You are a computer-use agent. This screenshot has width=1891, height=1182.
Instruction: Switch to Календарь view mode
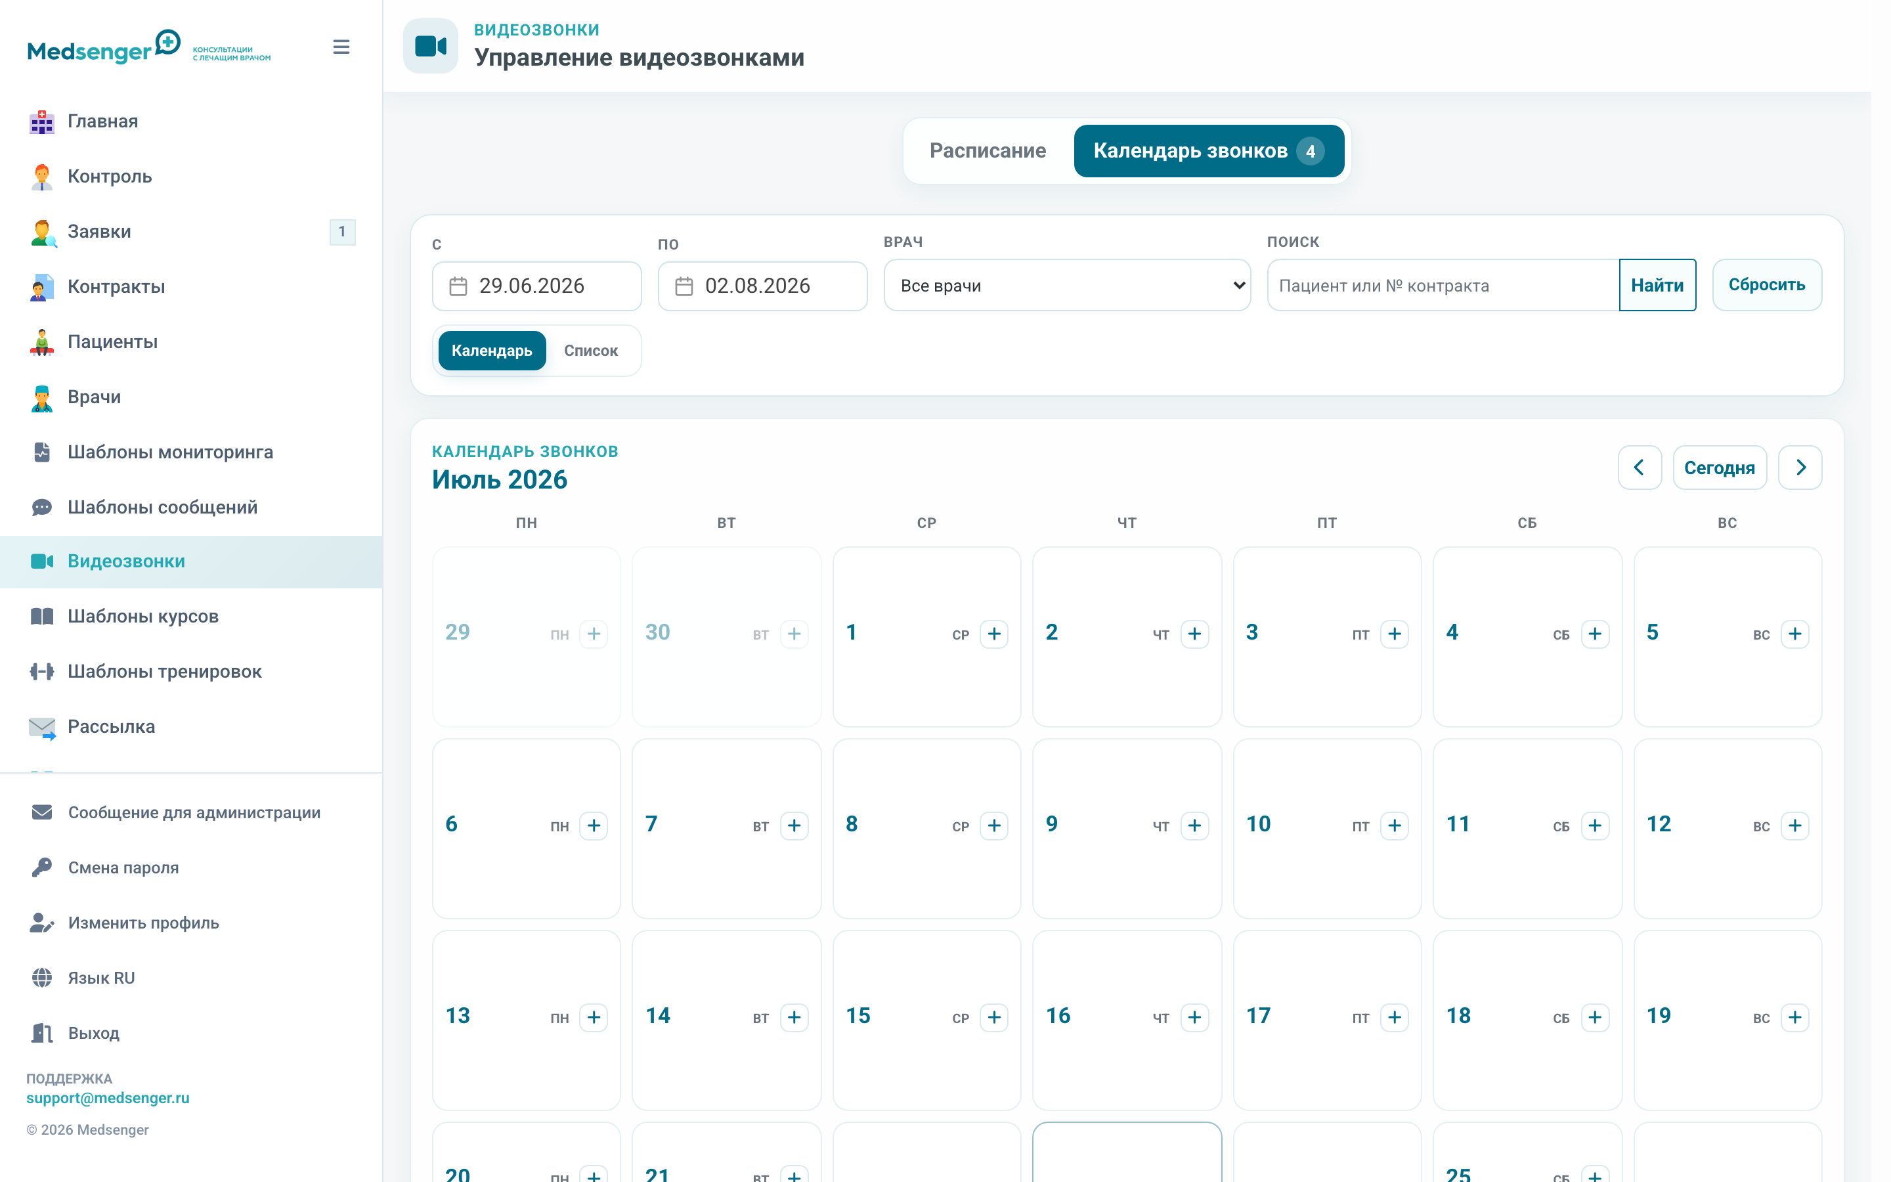492,351
